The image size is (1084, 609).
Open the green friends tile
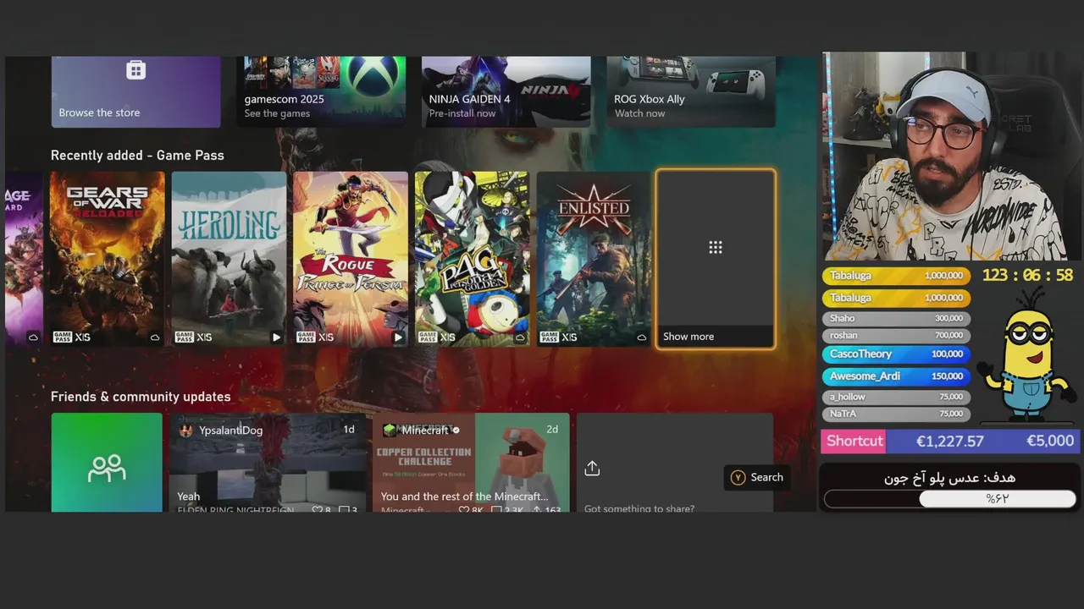pyautogui.click(x=107, y=462)
